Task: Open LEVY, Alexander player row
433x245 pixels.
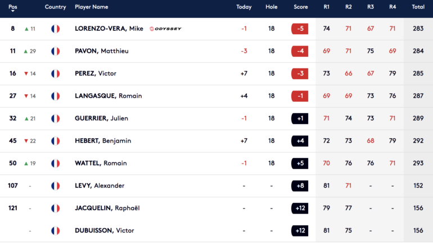Action: 100,186
